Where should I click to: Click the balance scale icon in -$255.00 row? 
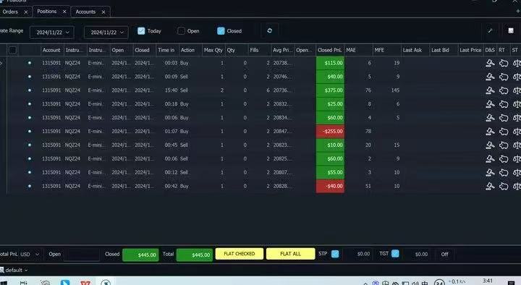click(517, 132)
